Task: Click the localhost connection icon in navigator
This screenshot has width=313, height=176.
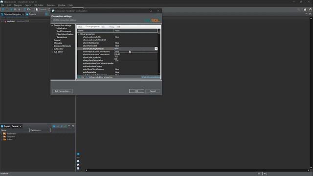Action: (x=5, y=21)
